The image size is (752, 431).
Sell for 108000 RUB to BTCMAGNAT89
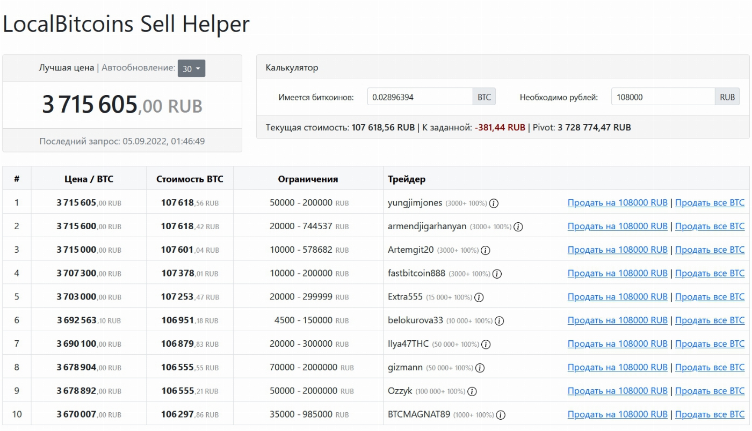[618, 414]
